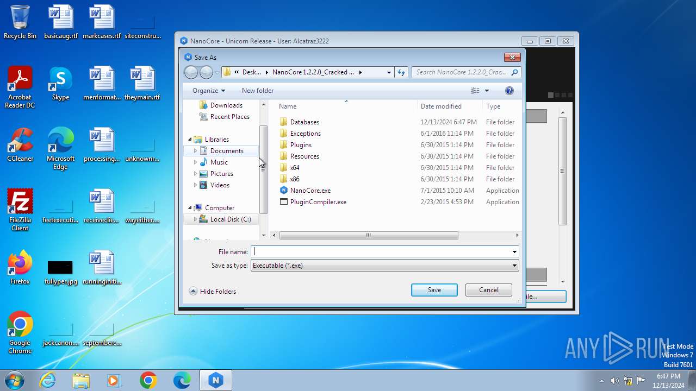Collapse the Computer tree node
Viewport: 696px width, 391px height.
[x=190, y=208]
